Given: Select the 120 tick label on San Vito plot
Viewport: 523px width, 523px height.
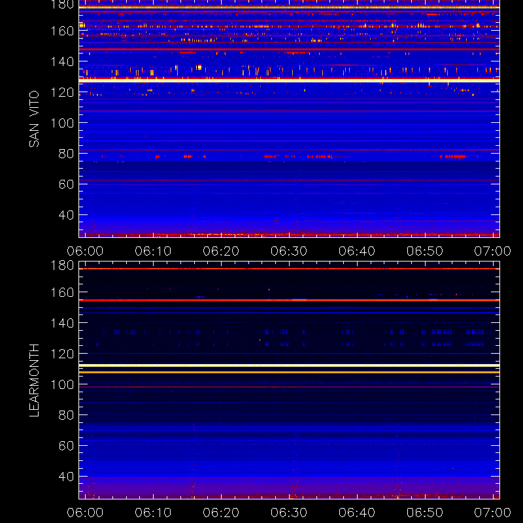Looking at the screenshot, I should [x=62, y=92].
